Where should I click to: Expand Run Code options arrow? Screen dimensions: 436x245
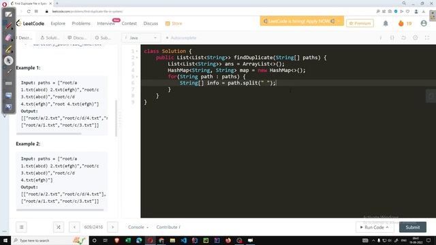pos(387,227)
